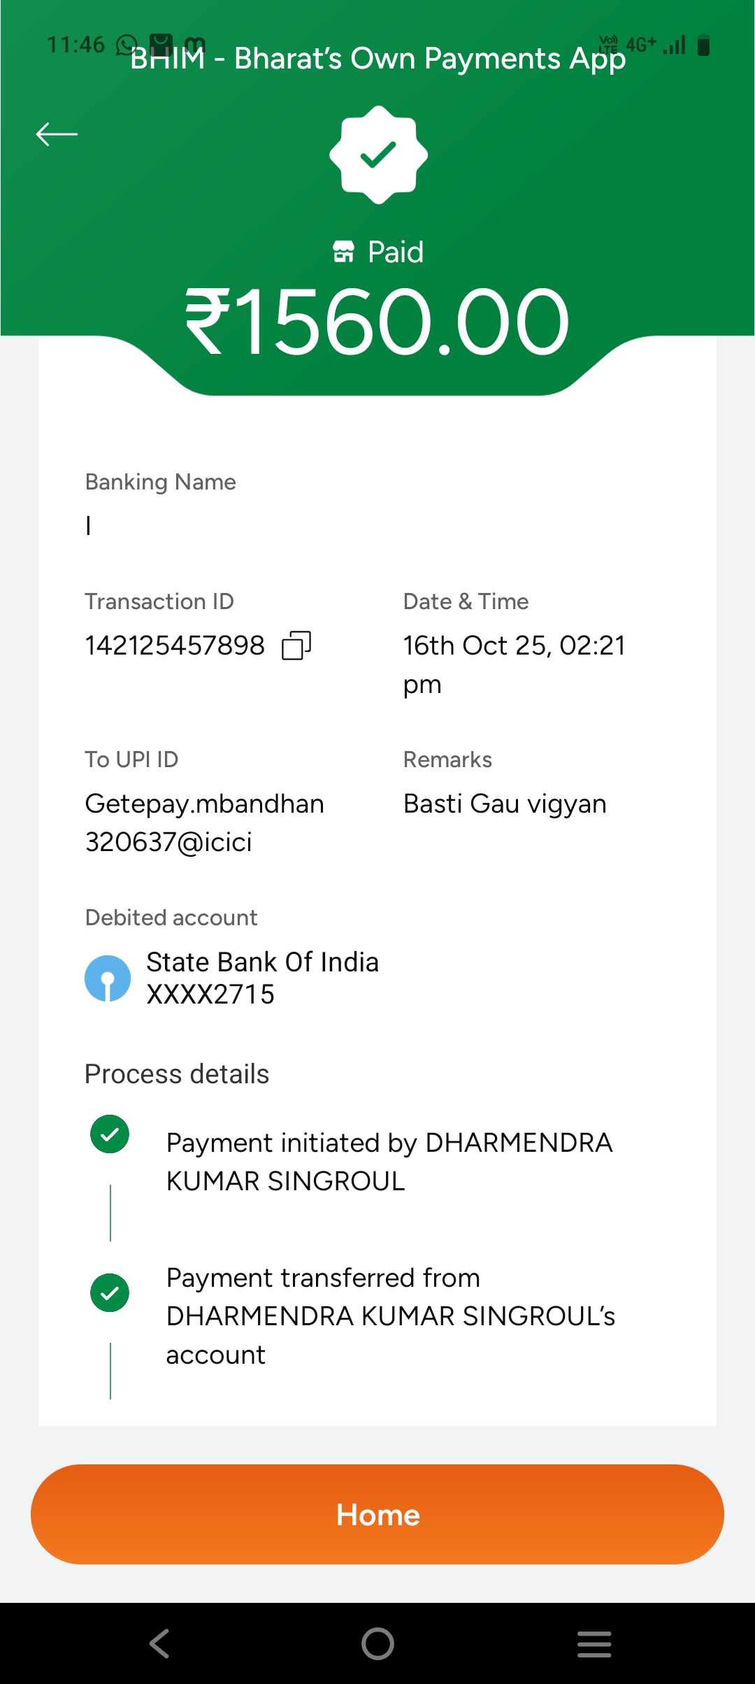Viewport: 755px width, 1684px height.
Task: Tap the battery icon in status bar
Action: (704, 45)
